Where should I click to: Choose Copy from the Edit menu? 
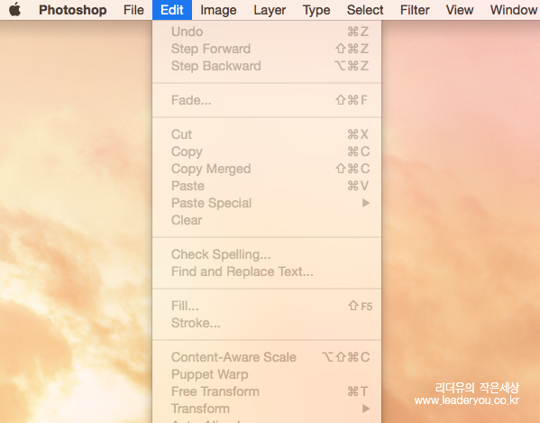point(267,152)
